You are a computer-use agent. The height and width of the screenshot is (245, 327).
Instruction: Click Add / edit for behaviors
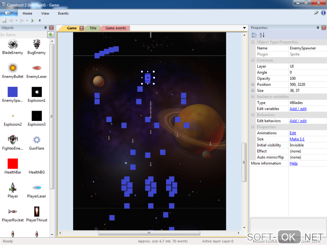click(298, 121)
